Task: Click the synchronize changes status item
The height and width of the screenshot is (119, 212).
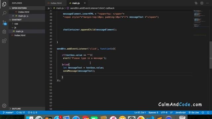Action: click(21, 112)
